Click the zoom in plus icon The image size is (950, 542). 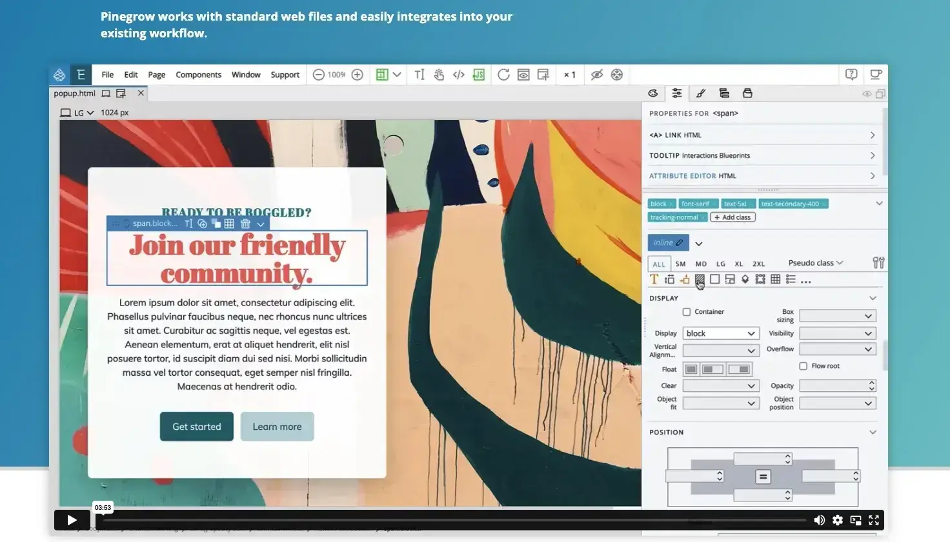[x=357, y=75]
